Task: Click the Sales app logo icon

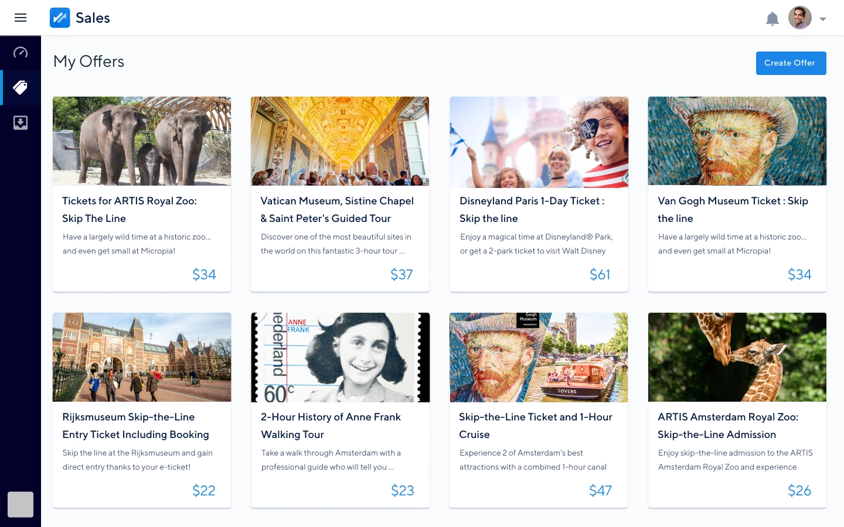Action: 60,18
